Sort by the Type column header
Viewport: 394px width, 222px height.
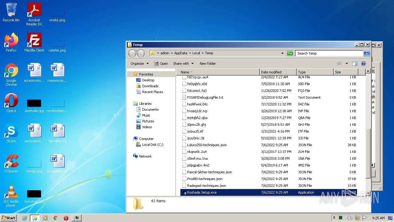(315, 72)
